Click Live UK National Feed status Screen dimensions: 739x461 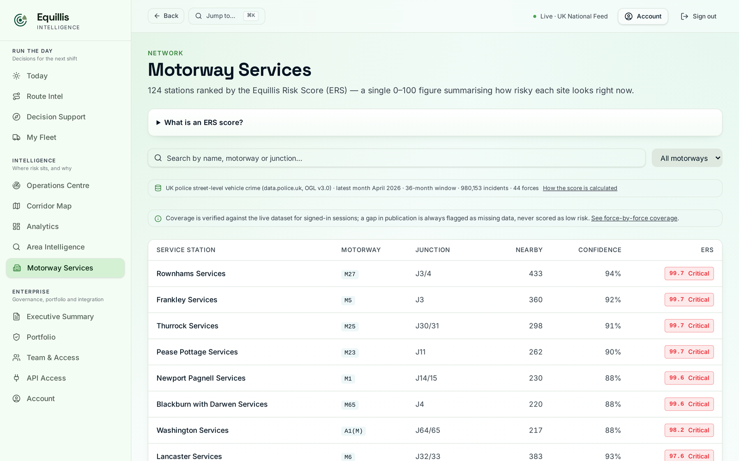pos(570,17)
